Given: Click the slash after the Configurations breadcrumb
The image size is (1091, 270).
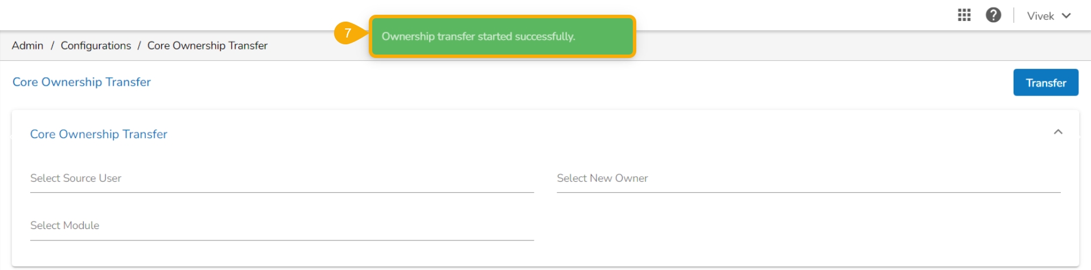Looking at the screenshot, I should point(139,45).
